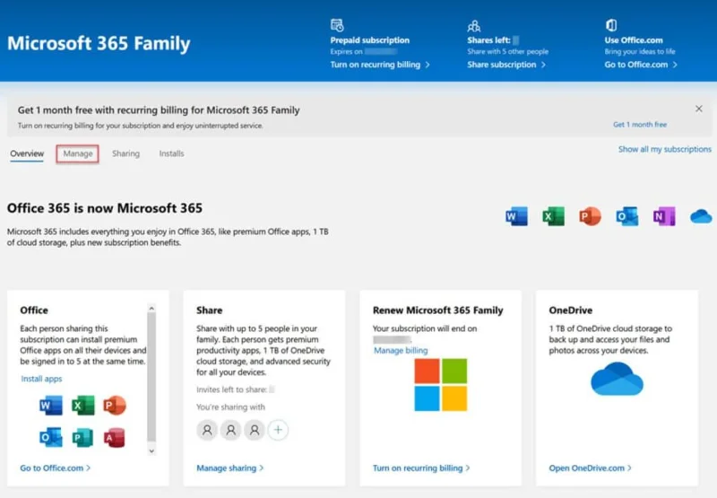Screen dimensions: 717x498
Task: Click the Share subscription link
Action: pos(506,65)
